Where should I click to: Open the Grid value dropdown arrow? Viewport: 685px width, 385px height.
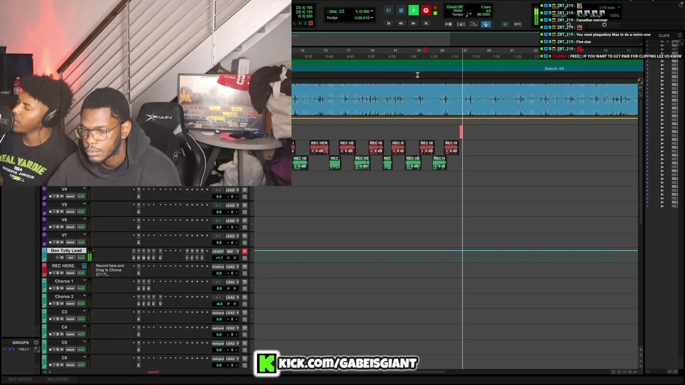(x=371, y=11)
